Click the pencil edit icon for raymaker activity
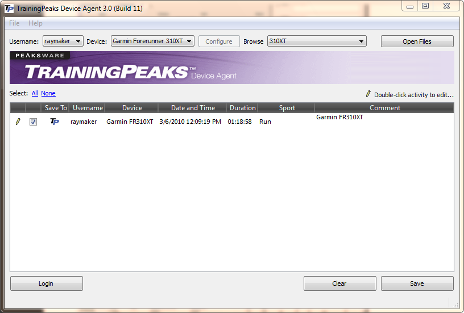The width and height of the screenshot is (464, 313). pos(18,122)
